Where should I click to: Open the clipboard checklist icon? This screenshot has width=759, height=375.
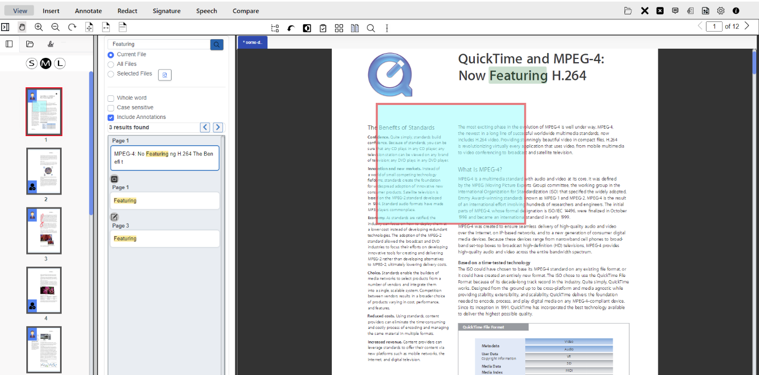click(323, 28)
